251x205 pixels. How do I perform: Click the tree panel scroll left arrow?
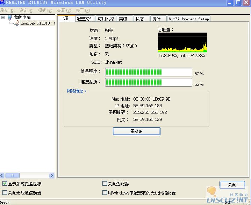(2, 175)
